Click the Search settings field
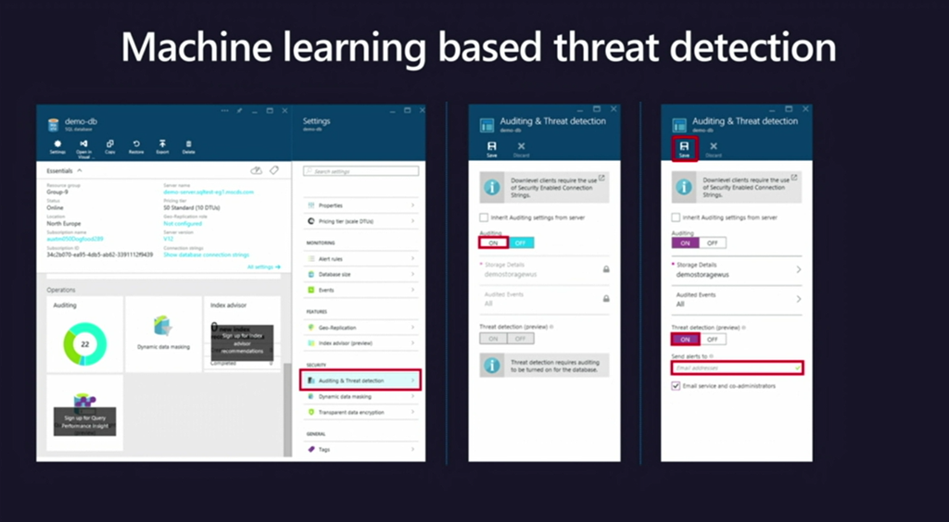The image size is (949, 522). tap(361, 171)
